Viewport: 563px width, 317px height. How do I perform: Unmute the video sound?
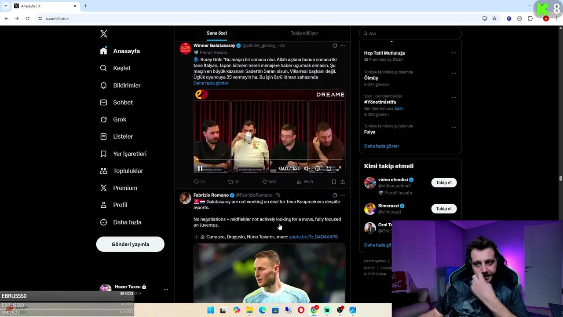[x=307, y=168]
